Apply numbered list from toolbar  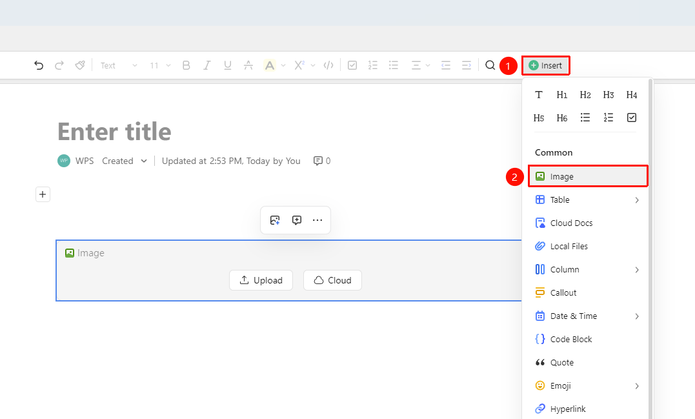pos(373,66)
